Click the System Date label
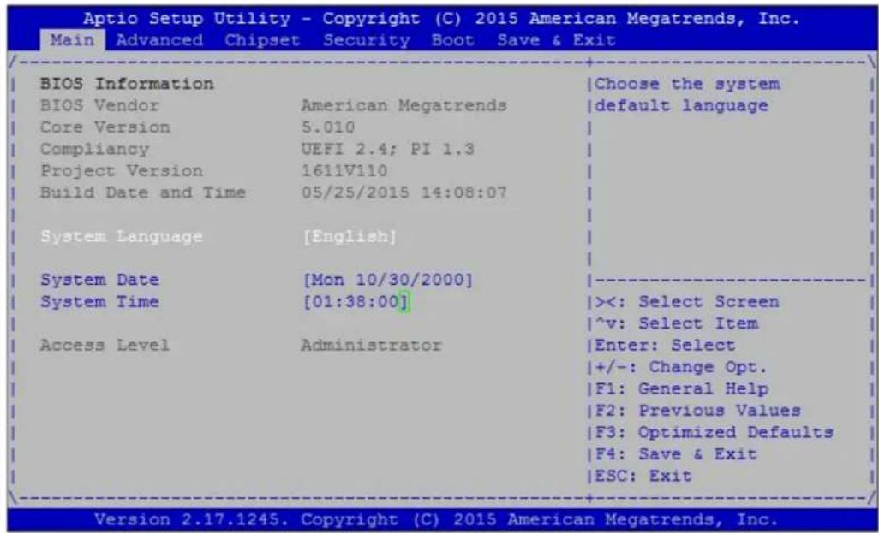The width and height of the screenshot is (879, 533). click(99, 280)
